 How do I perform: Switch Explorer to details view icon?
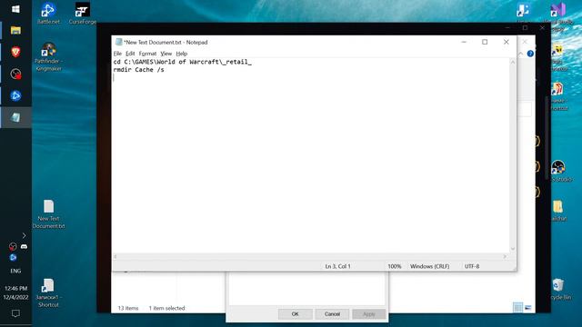tap(517, 307)
